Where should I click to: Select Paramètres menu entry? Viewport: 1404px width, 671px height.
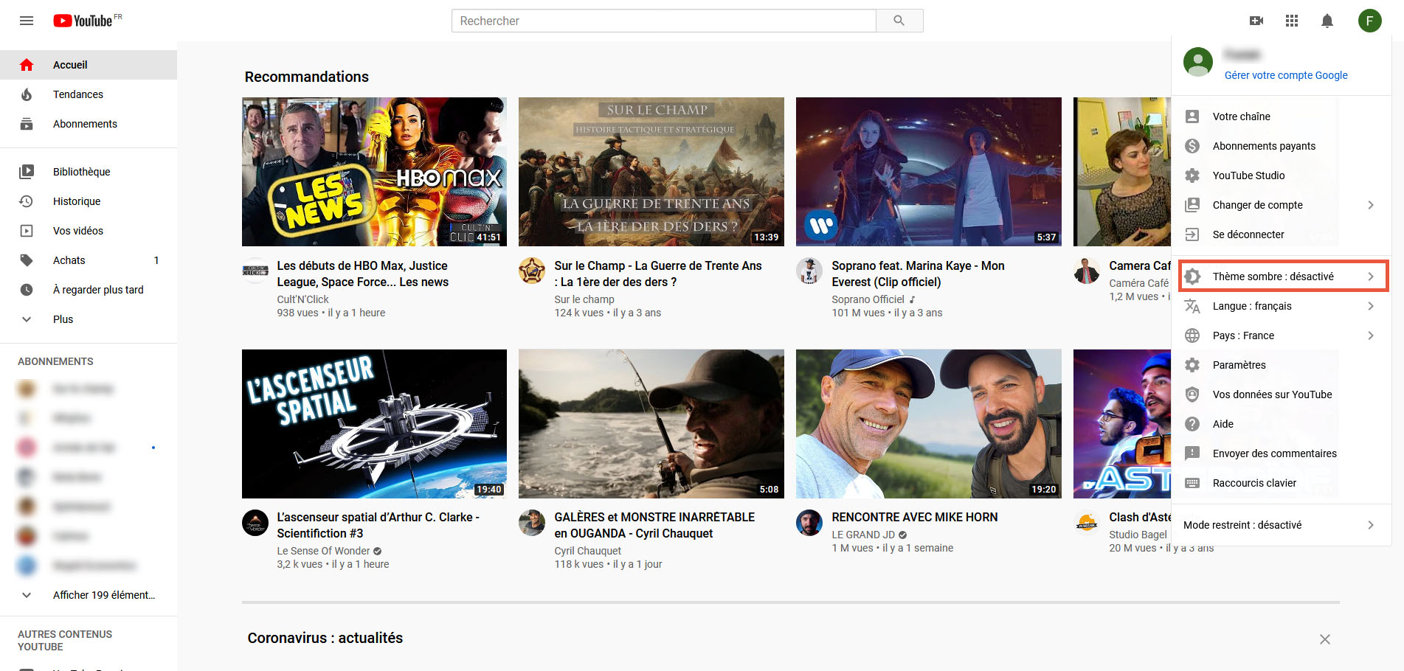[x=1282, y=365]
